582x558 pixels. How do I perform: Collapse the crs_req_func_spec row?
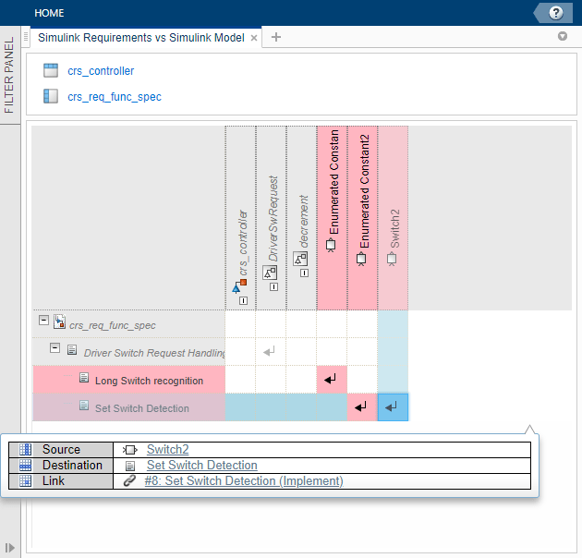(43, 320)
